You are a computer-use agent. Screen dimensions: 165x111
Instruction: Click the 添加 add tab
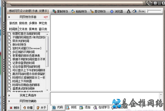click(85, 107)
